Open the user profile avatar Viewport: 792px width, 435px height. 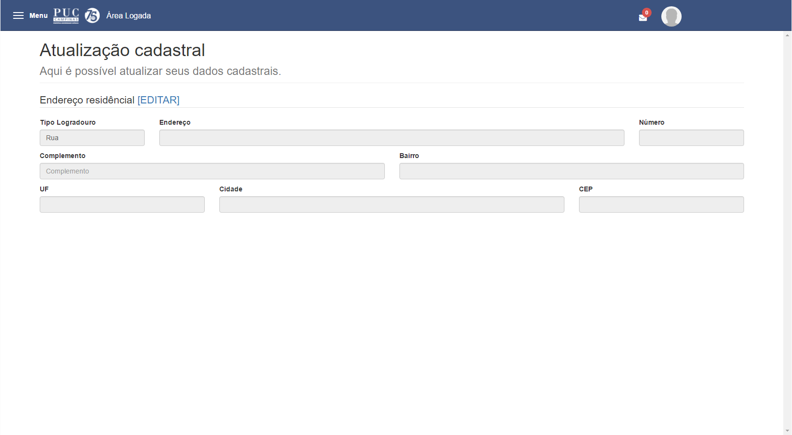pyautogui.click(x=671, y=16)
